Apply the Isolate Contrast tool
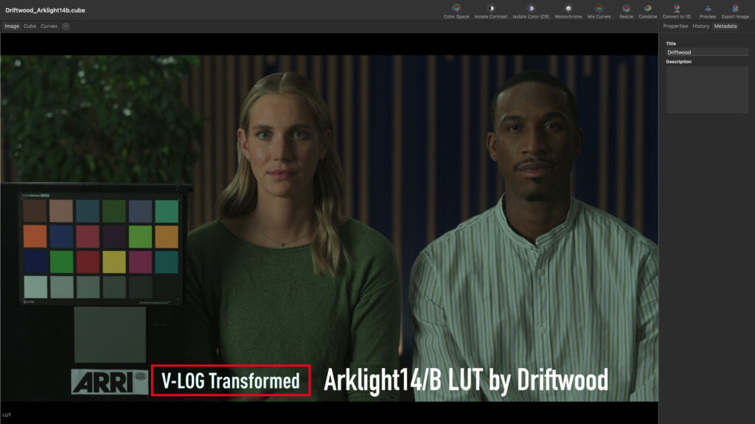755x424 pixels. (x=490, y=11)
